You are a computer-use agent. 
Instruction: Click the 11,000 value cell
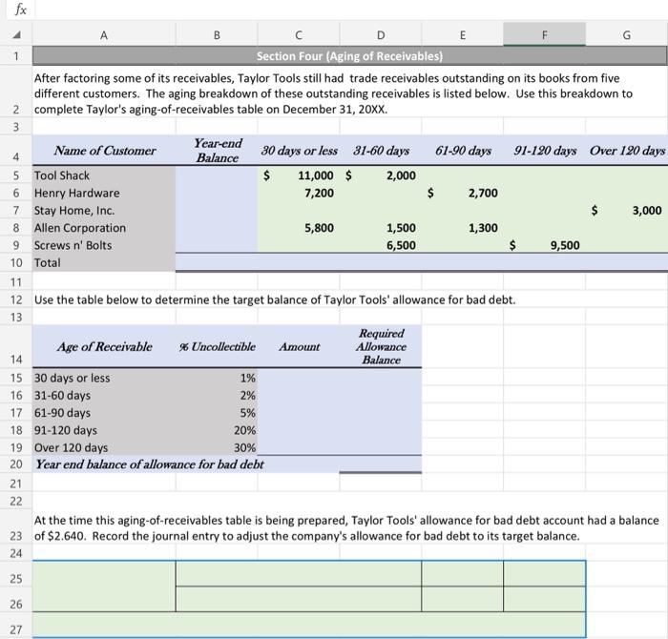tap(299, 175)
